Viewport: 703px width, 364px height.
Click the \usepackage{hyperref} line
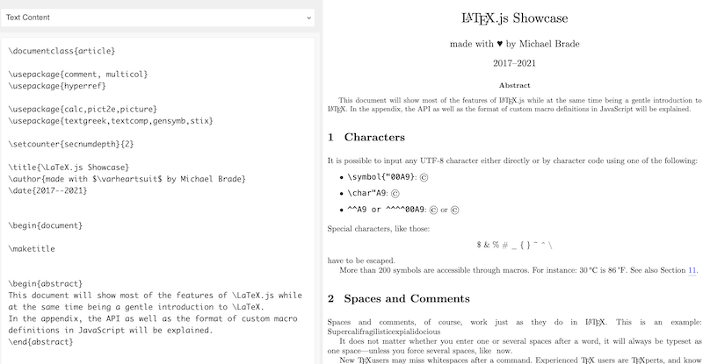(57, 86)
